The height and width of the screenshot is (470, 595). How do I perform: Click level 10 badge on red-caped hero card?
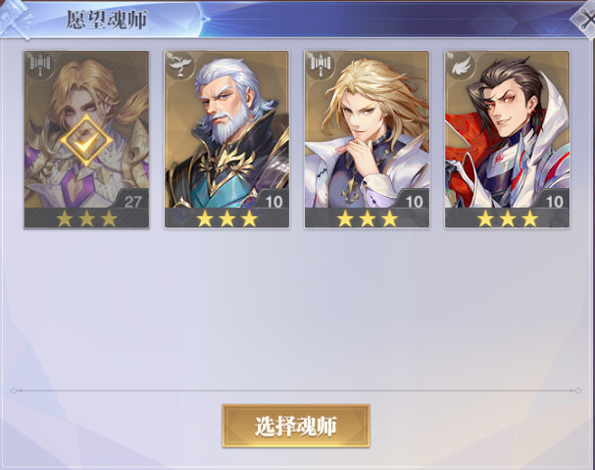[553, 200]
